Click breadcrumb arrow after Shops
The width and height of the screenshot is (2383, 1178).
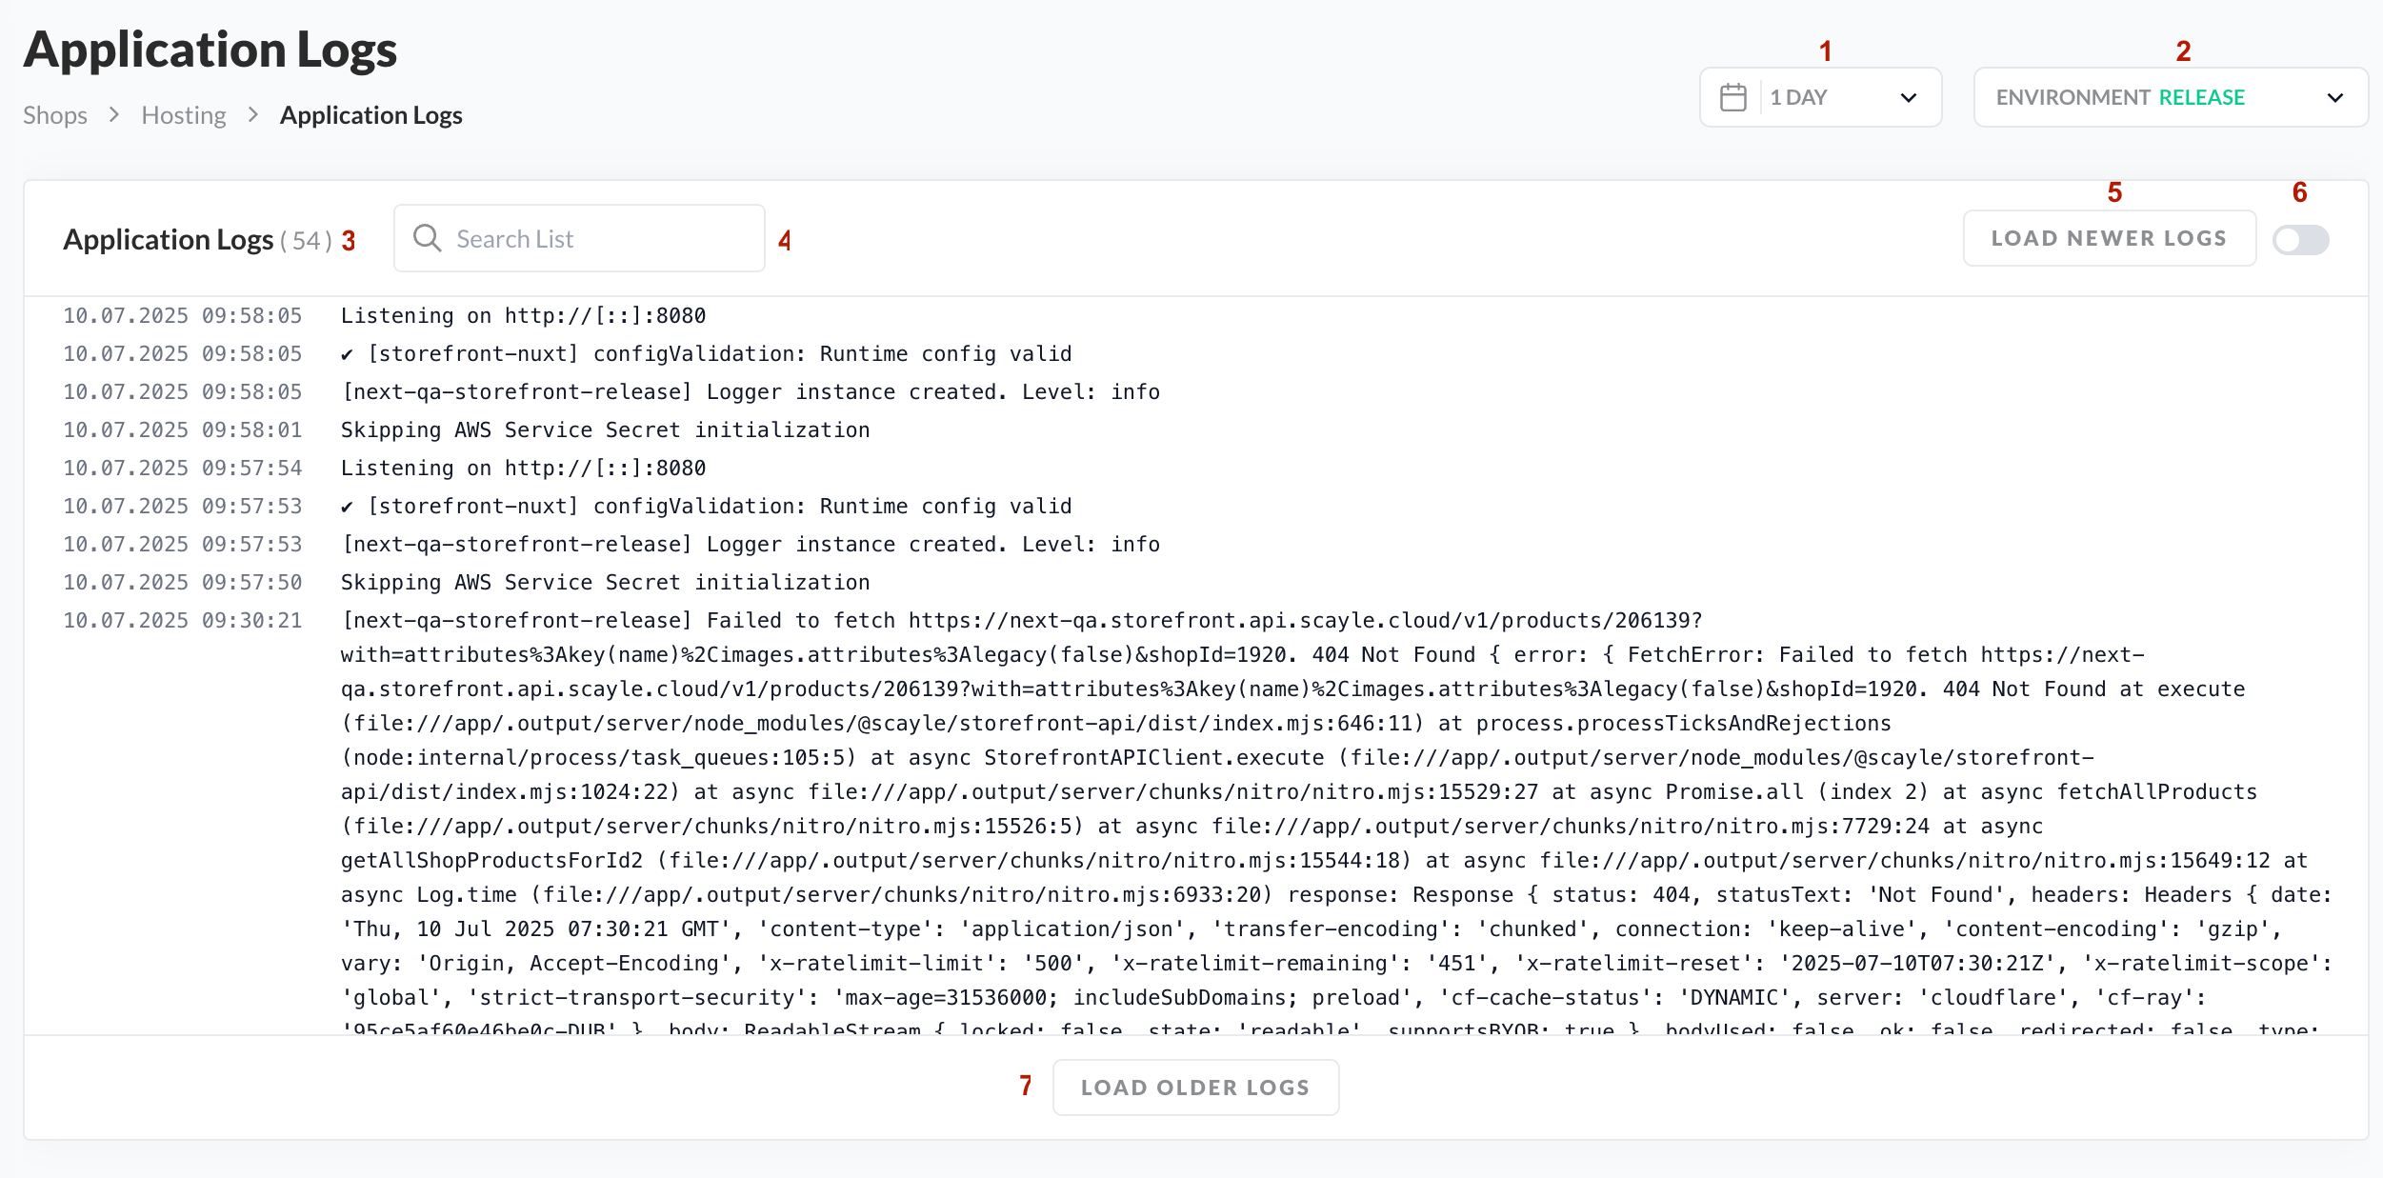click(114, 115)
